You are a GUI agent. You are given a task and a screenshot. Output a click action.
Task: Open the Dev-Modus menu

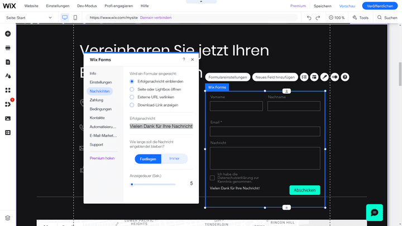87,6
